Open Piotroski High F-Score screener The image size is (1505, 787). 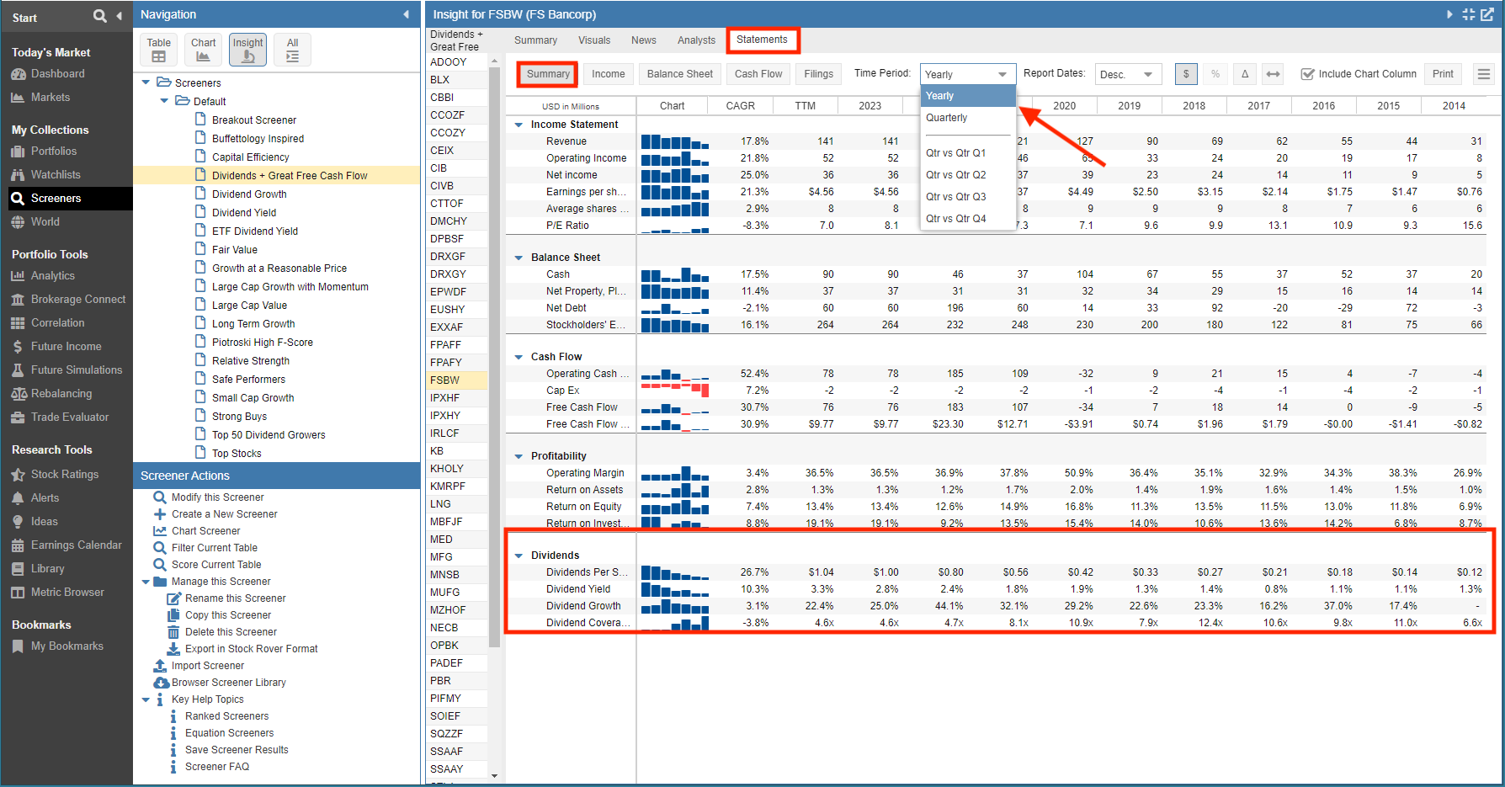tap(263, 343)
